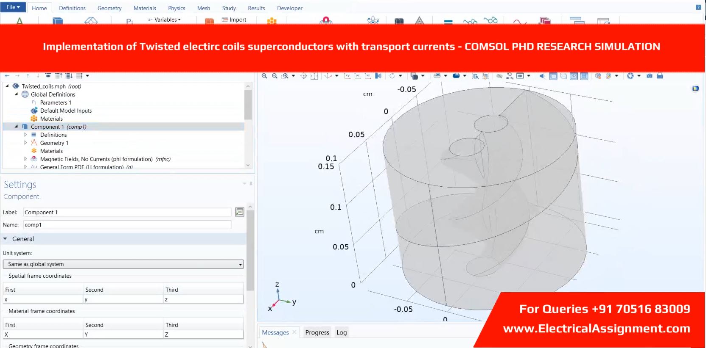706x348 pixels.
Task: Collapse the Global Definitions node
Action: pos(16,94)
